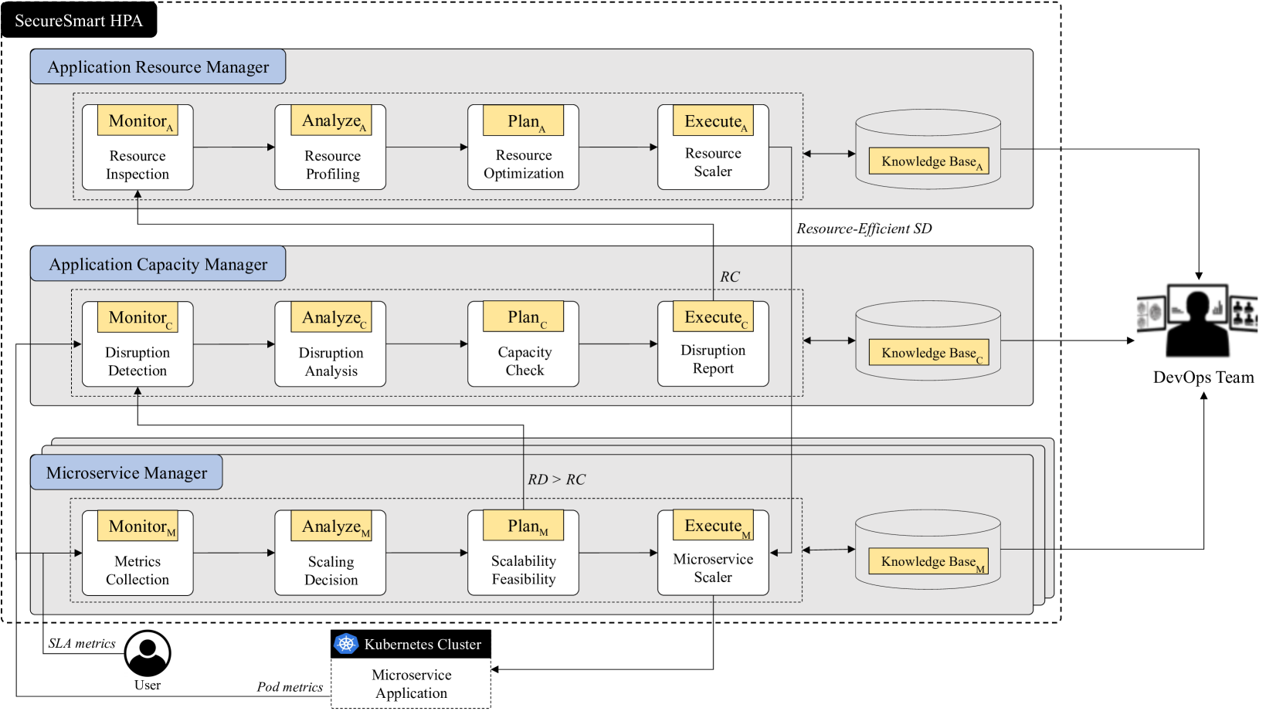This screenshot has width=1283, height=711.
Task: Select the Resource Profiling text
Action: 333,165
